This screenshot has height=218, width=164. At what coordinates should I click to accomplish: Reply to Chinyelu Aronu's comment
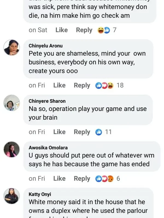tap(82, 86)
